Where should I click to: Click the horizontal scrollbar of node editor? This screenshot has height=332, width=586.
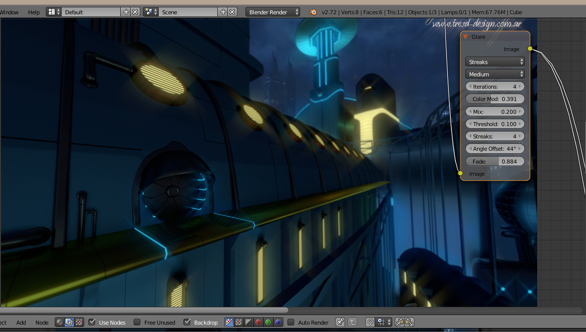click(x=144, y=310)
